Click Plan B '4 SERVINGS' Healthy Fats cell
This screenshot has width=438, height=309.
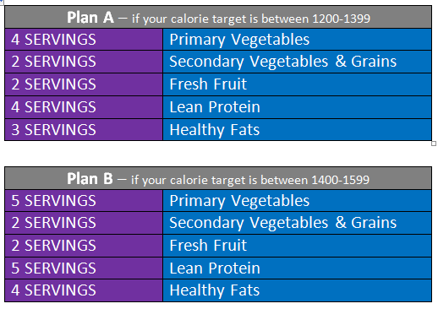point(84,290)
